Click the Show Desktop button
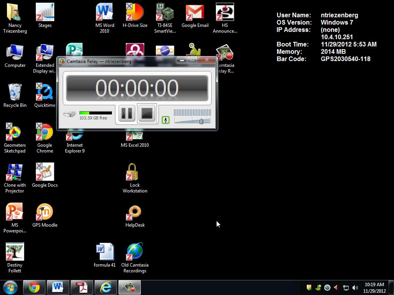The height and width of the screenshot is (295, 394). (x=391, y=287)
